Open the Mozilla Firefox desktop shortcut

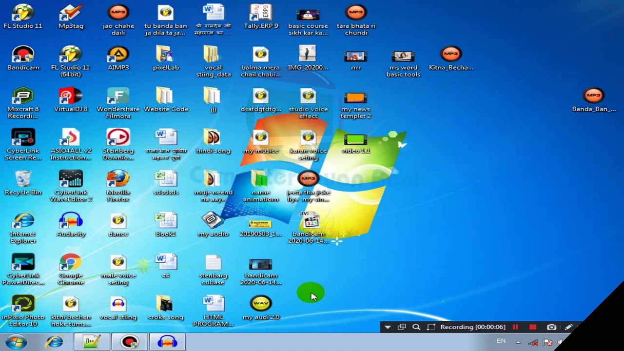pyautogui.click(x=118, y=186)
